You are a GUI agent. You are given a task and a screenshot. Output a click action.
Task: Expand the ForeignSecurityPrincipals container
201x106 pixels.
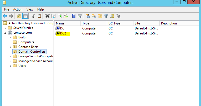point(10,57)
